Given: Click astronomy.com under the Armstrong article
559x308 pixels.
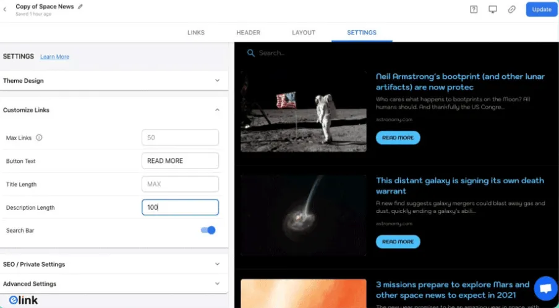Looking at the screenshot, I should point(394,120).
